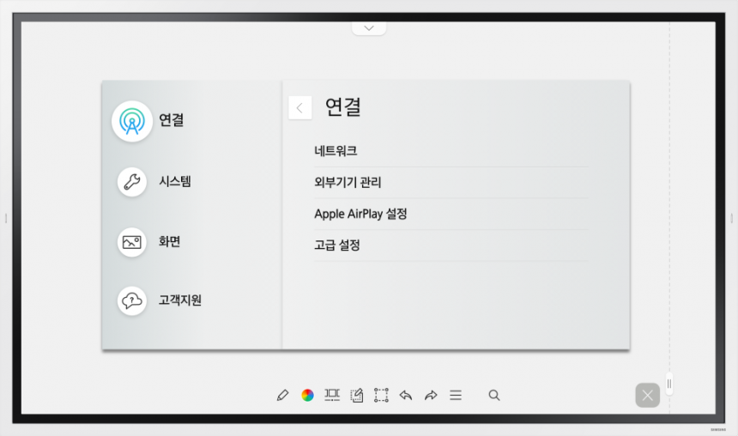Open the page navigation tool icon
Image resolution: width=738 pixels, height=436 pixels.
pyautogui.click(x=332, y=395)
